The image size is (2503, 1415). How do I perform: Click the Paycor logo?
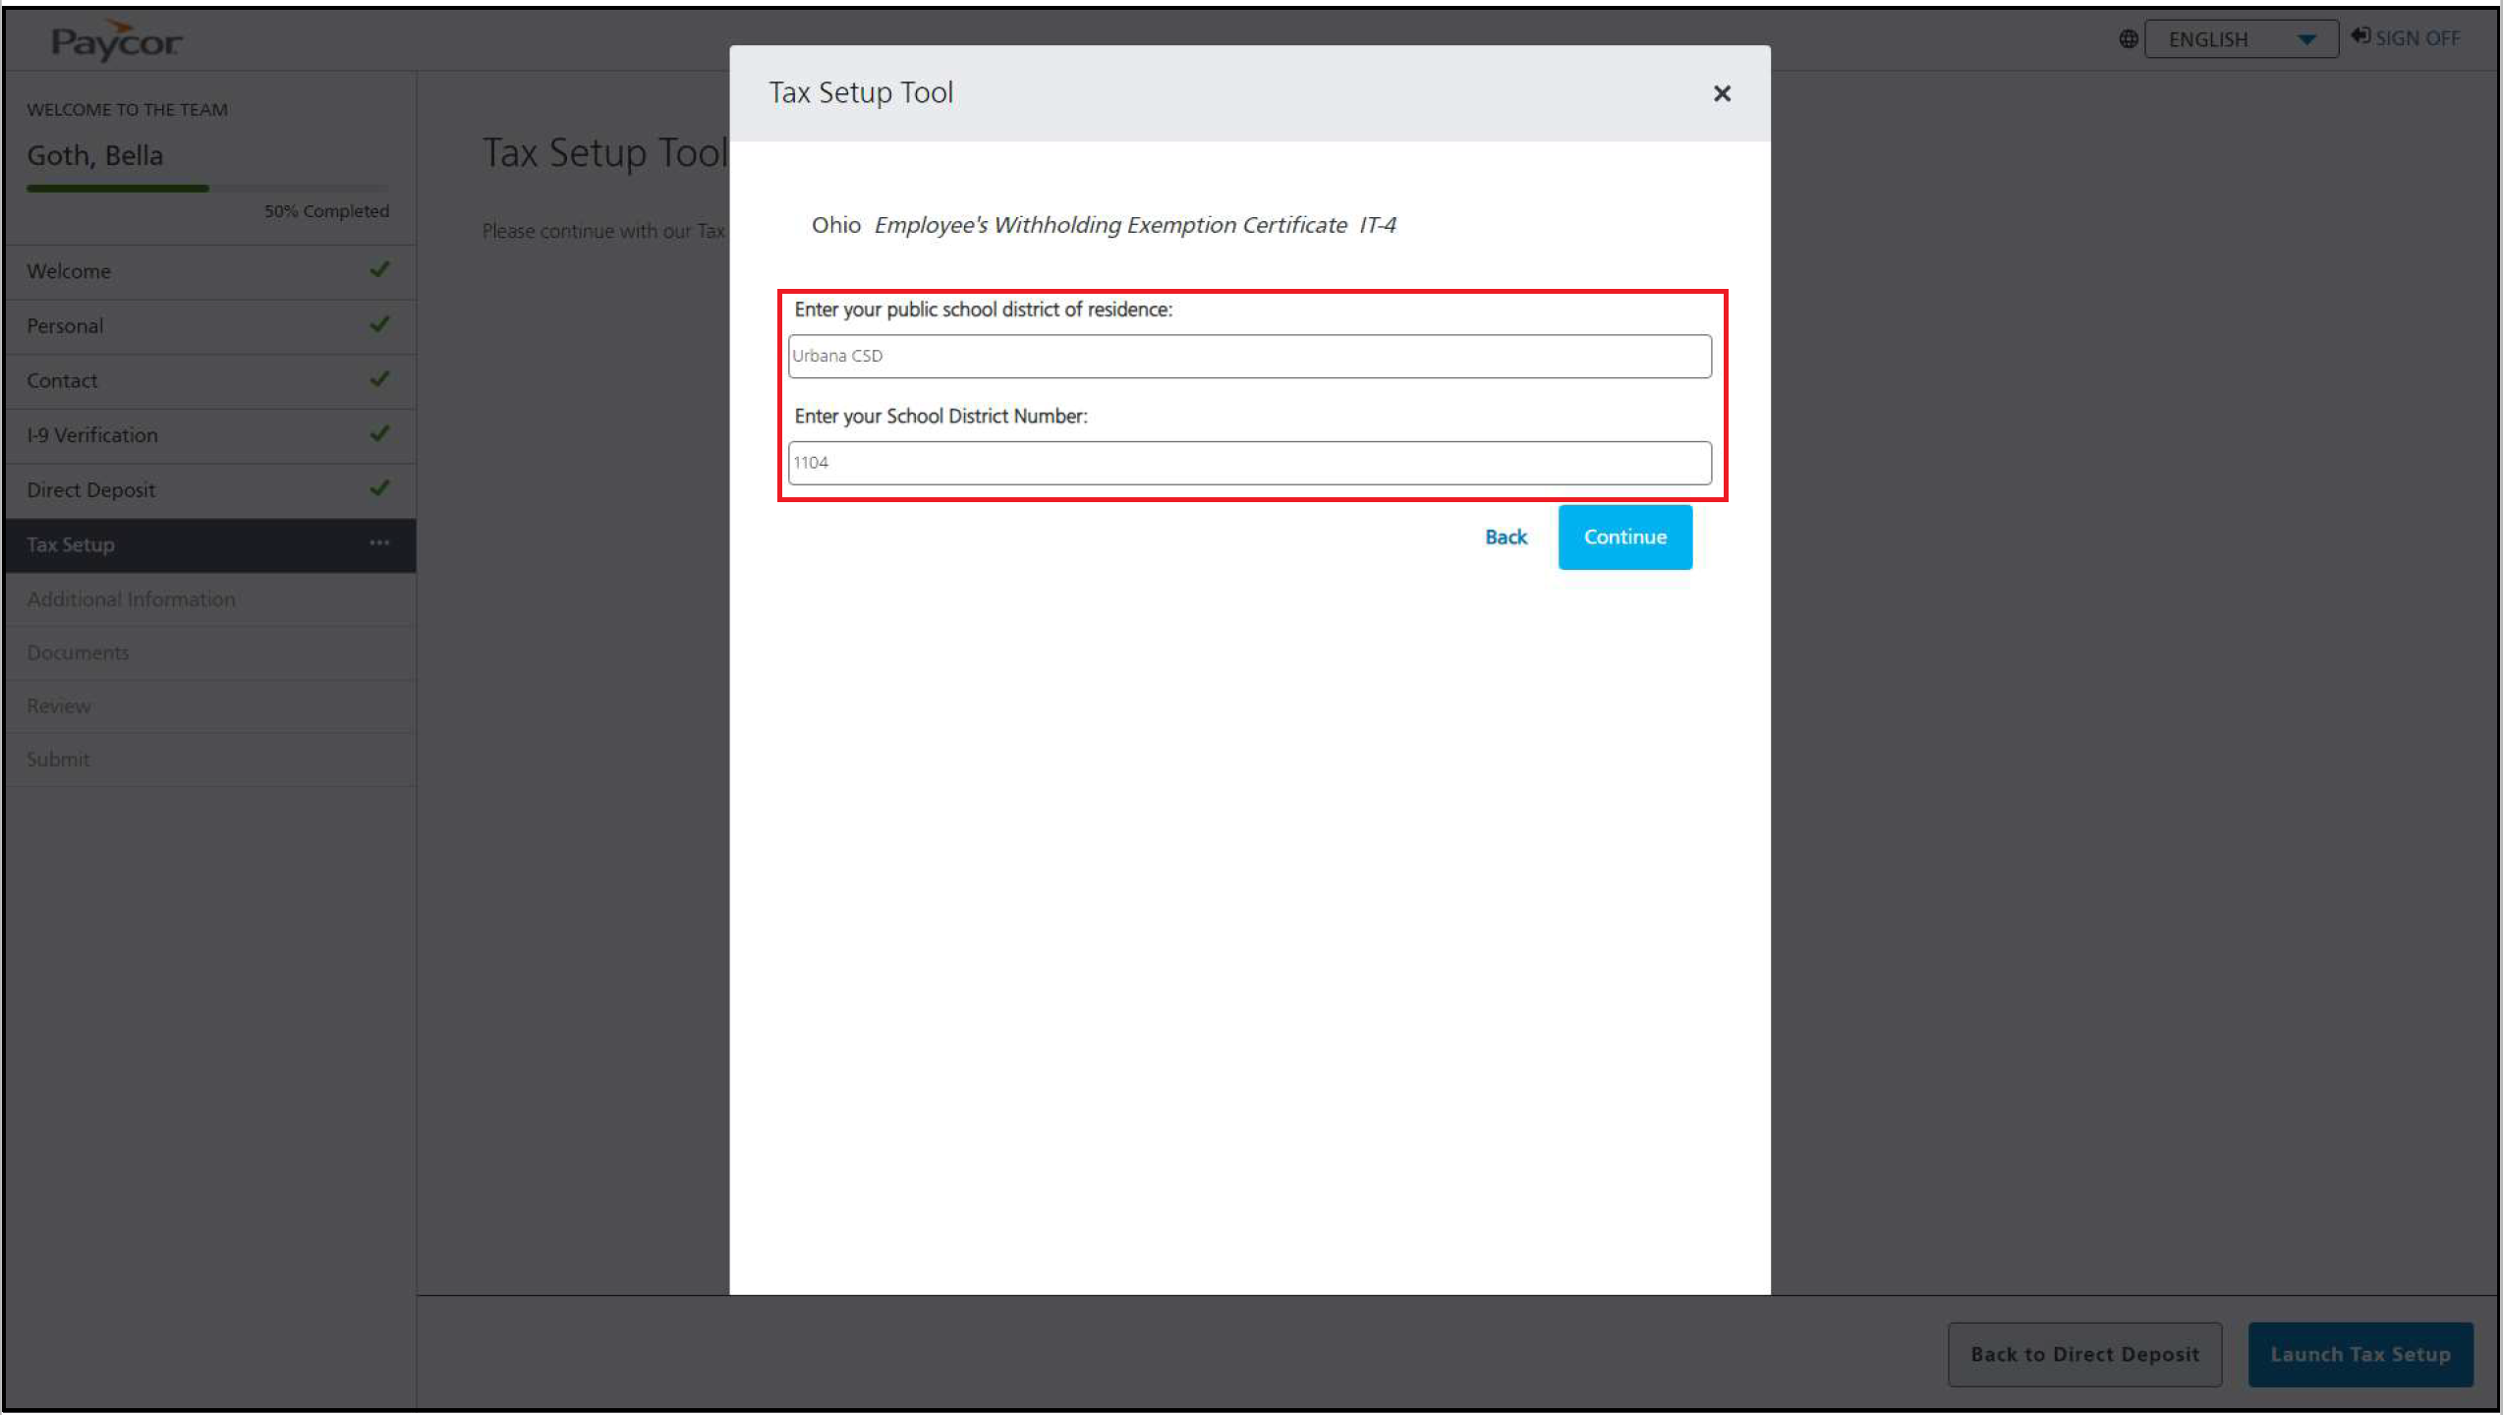[116, 41]
